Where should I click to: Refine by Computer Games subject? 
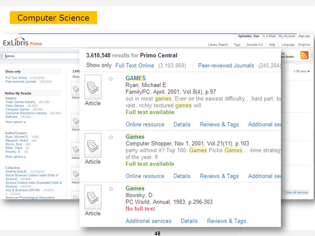(x=17, y=109)
